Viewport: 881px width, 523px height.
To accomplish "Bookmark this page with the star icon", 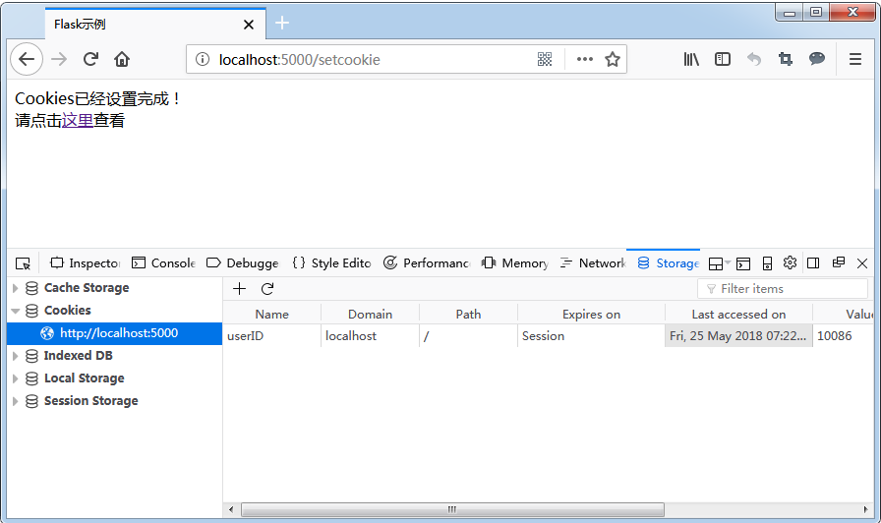I will click(613, 59).
